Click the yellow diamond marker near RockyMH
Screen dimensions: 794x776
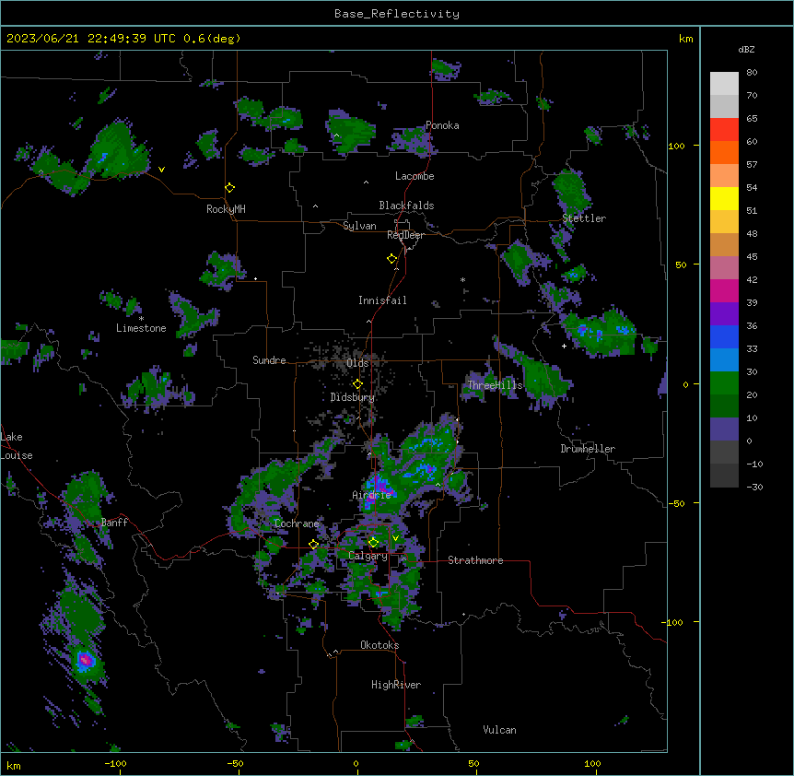click(230, 188)
